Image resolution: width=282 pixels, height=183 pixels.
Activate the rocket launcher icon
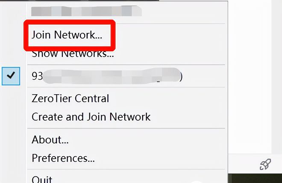point(265,164)
